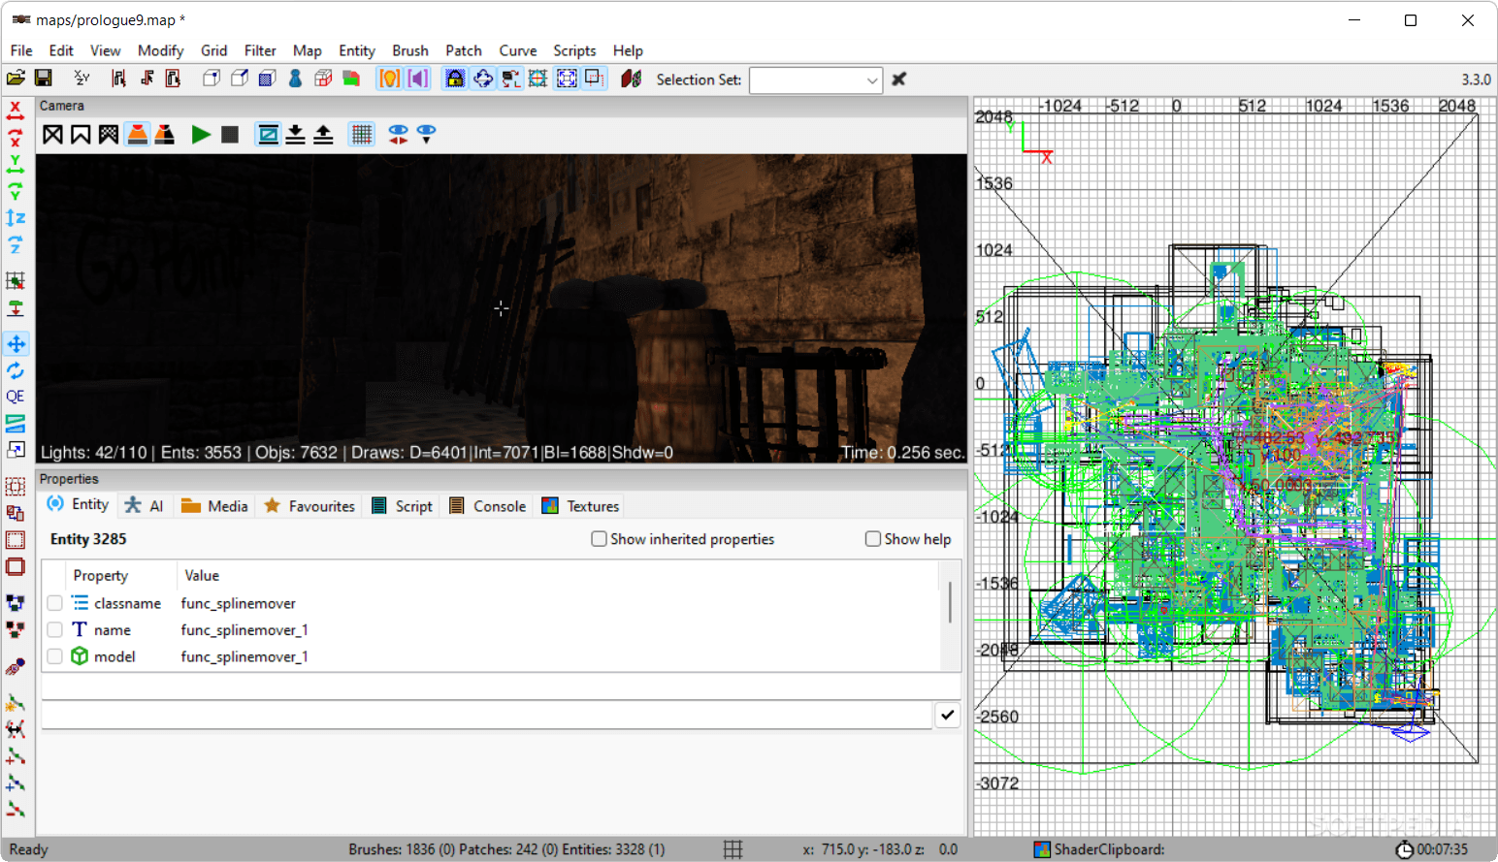Switch to the Textures tab
This screenshot has height=862, width=1498.
(580, 506)
